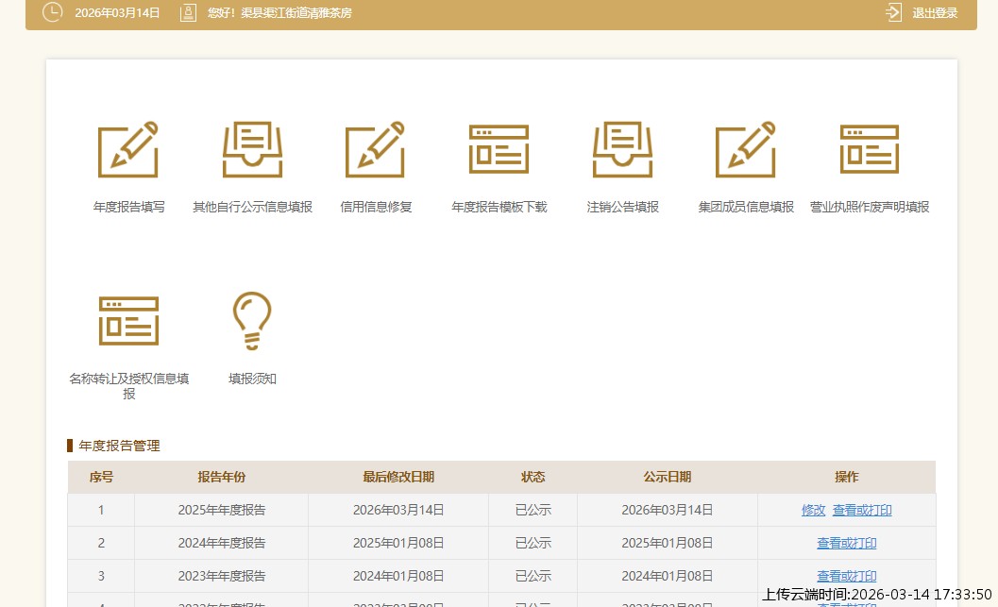Open 年度报告填写 annual report filing icon

click(x=128, y=149)
